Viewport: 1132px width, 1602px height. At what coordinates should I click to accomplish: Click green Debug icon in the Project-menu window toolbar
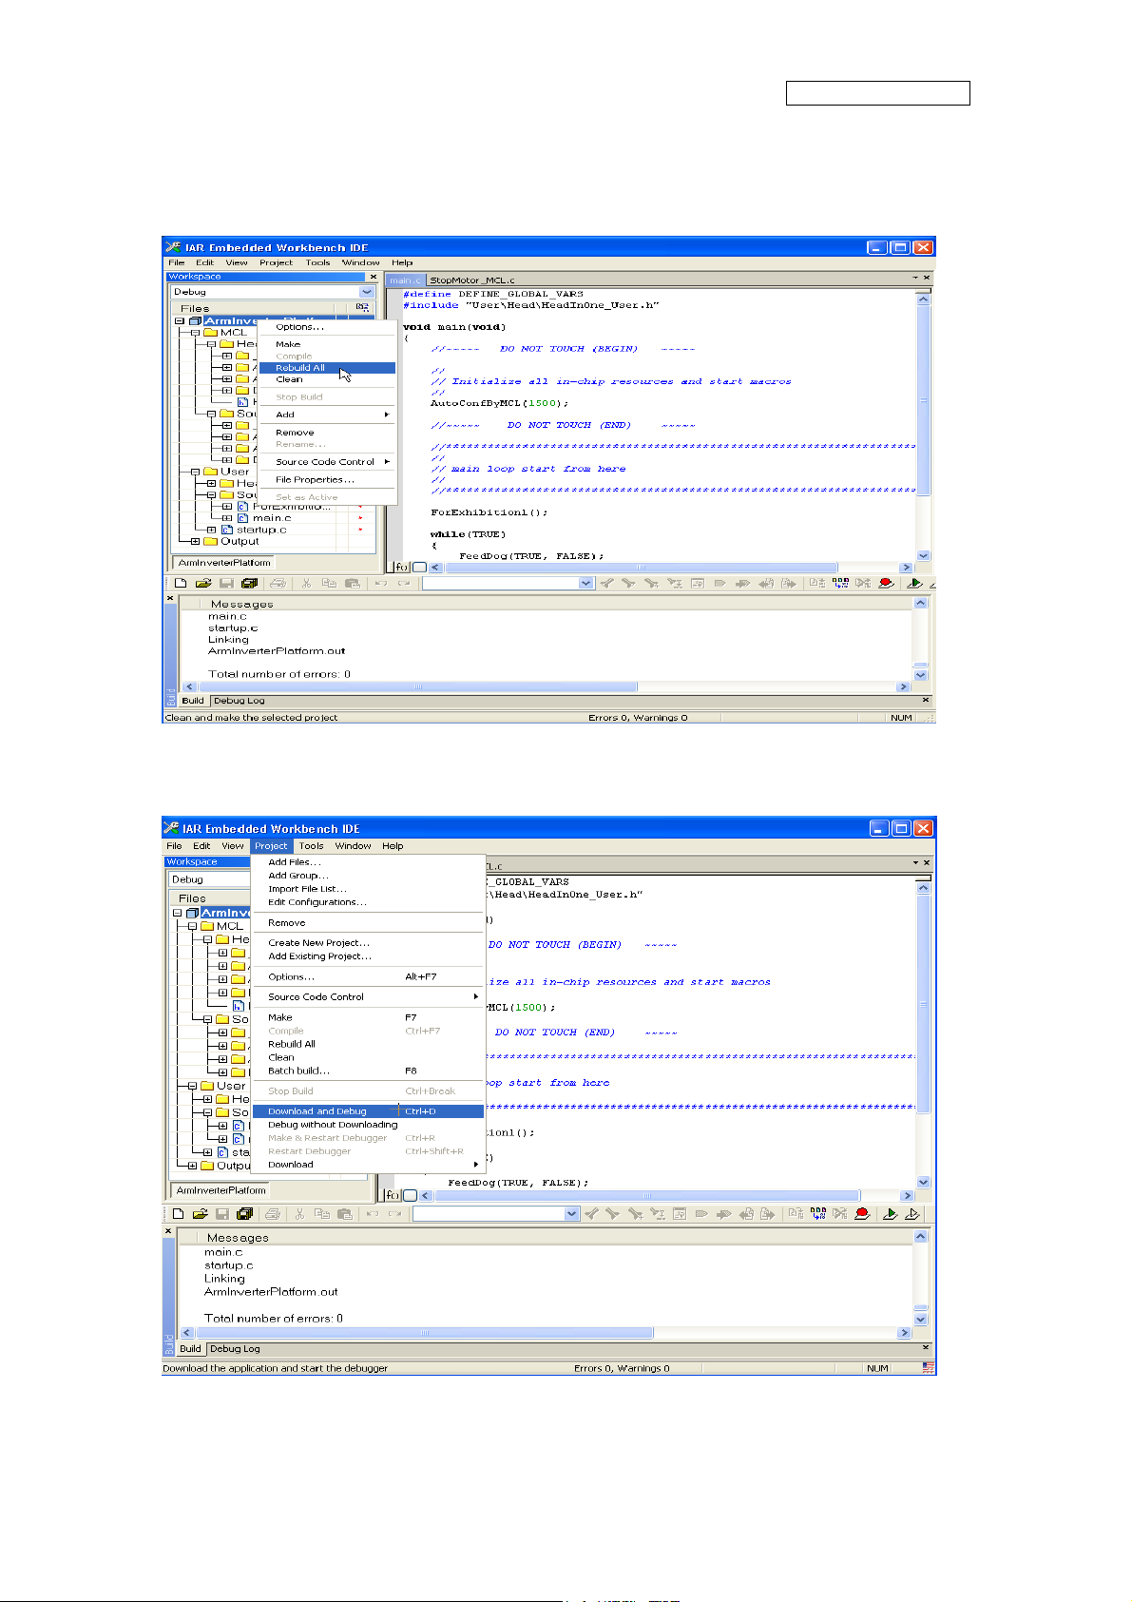pyautogui.click(x=890, y=1214)
